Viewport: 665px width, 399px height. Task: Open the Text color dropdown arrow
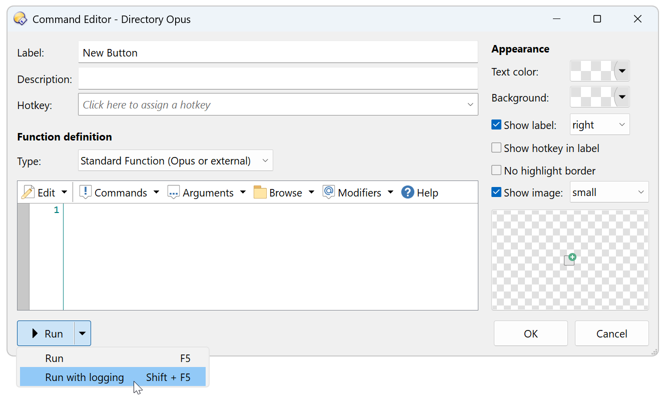coord(622,71)
